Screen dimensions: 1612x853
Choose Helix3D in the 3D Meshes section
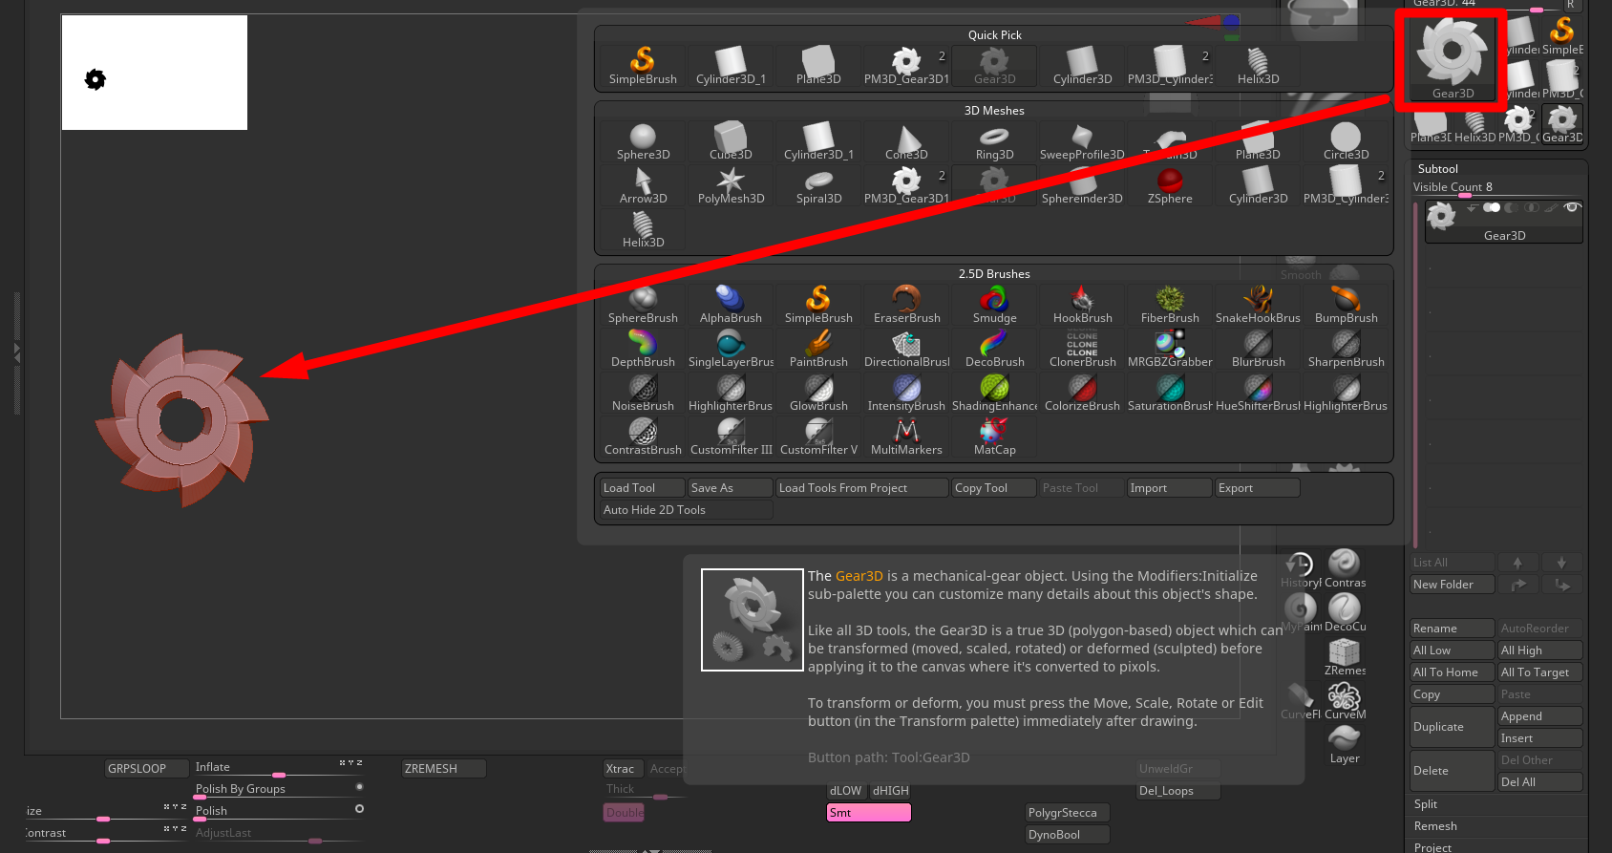643,229
